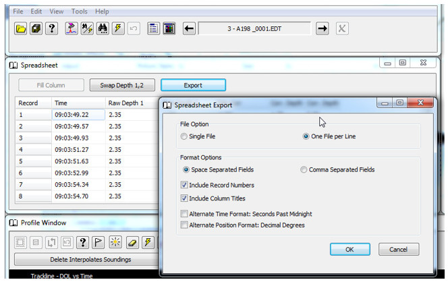This screenshot has width=448, height=282.
Task: Click the binoculars search icon
Action: click(103, 28)
